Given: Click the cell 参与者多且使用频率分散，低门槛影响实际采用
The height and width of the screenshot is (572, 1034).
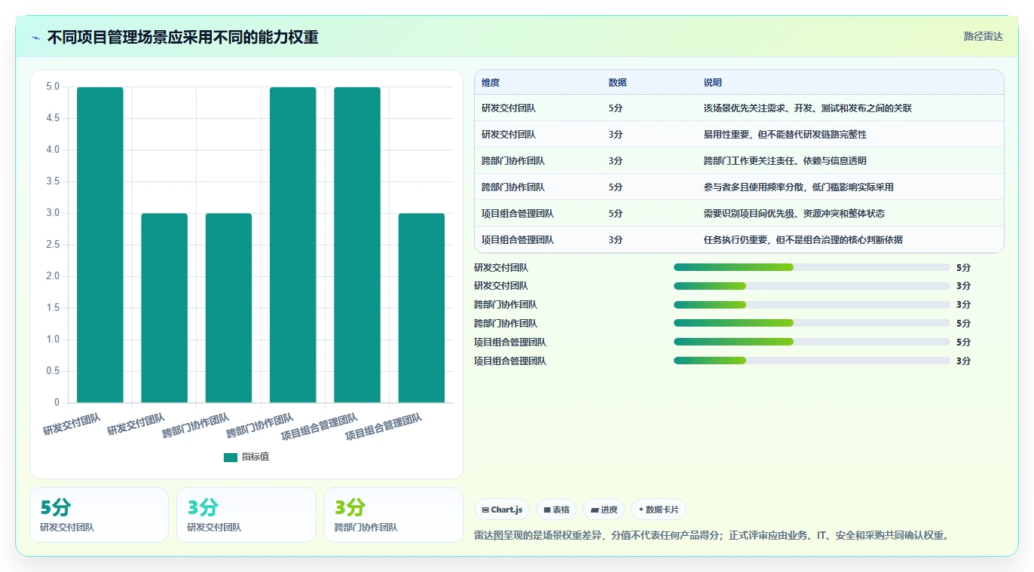Looking at the screenshot, I should tap(799, 187).
